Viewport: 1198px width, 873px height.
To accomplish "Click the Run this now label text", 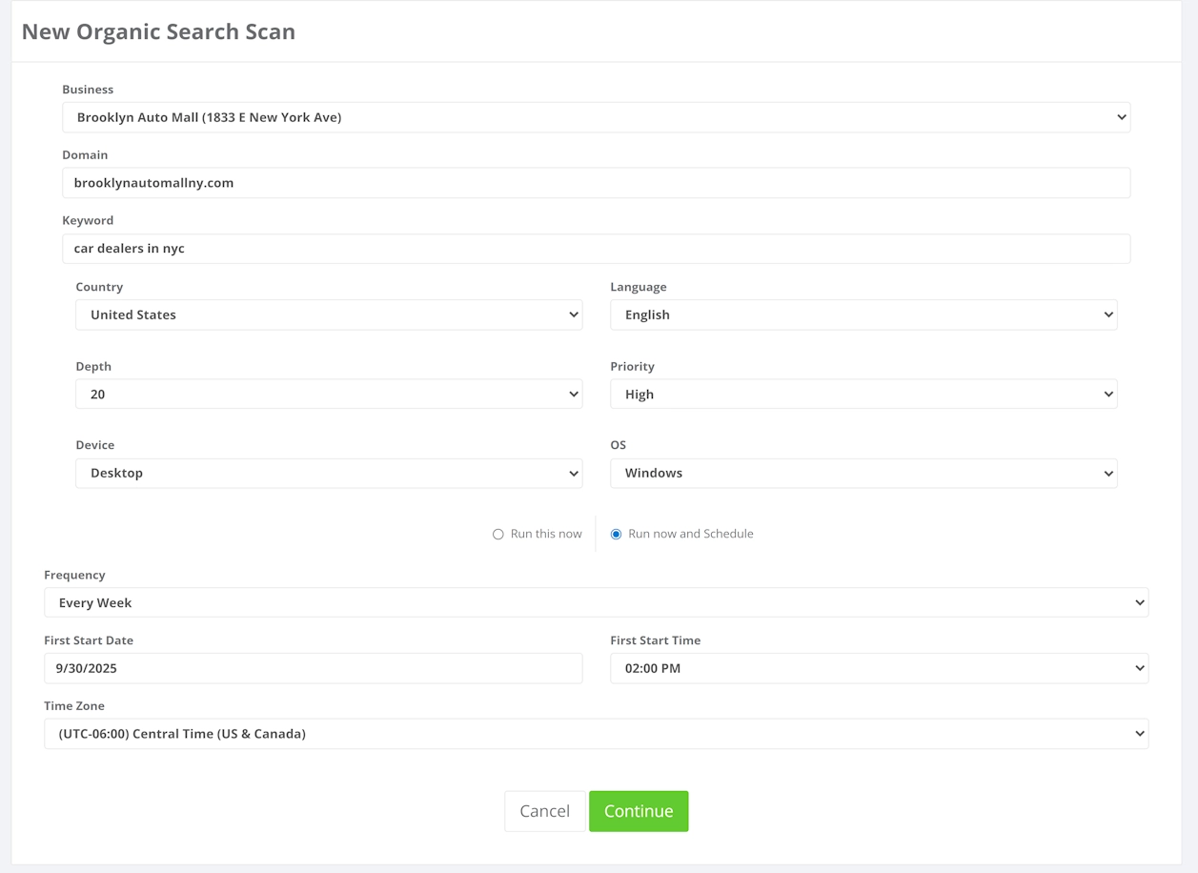I will pos(546,534).
